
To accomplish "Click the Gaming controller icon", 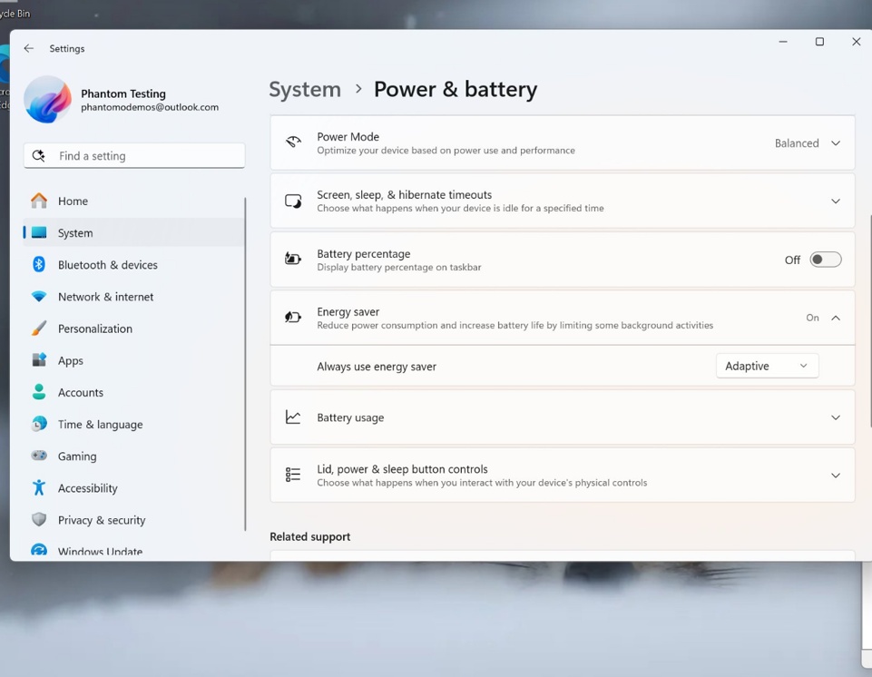I will [x=39, y=456].
